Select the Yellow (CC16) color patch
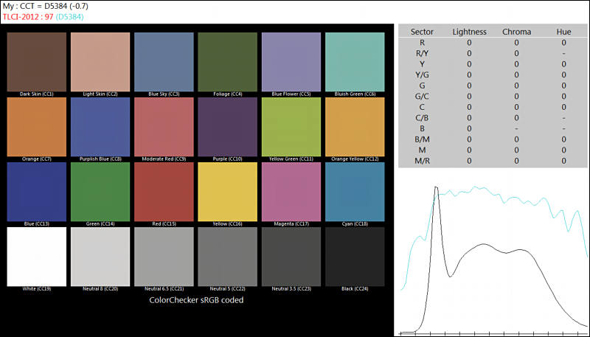The width and height of the screenshot is (590, 337). 227,191
